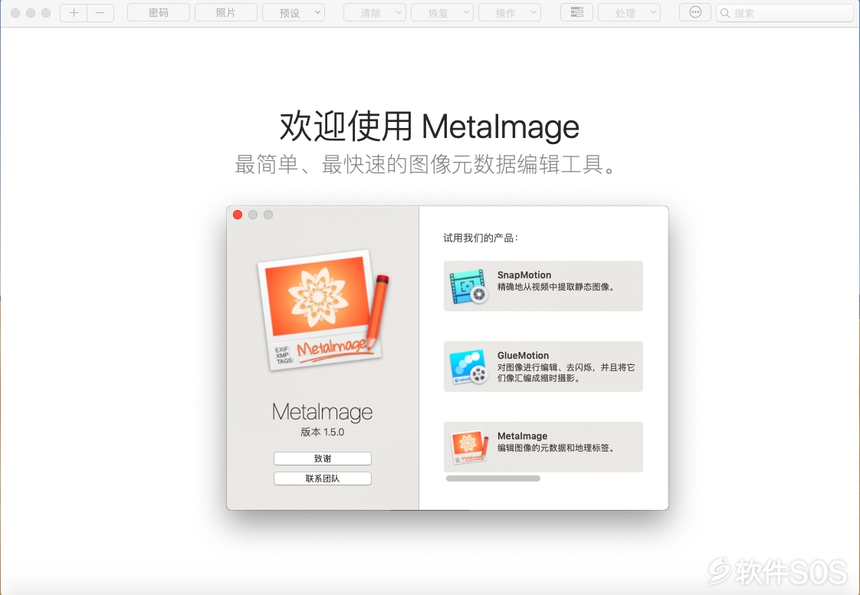Click the 照片 toolbar button
860x595 pixels.
(226, 12)
